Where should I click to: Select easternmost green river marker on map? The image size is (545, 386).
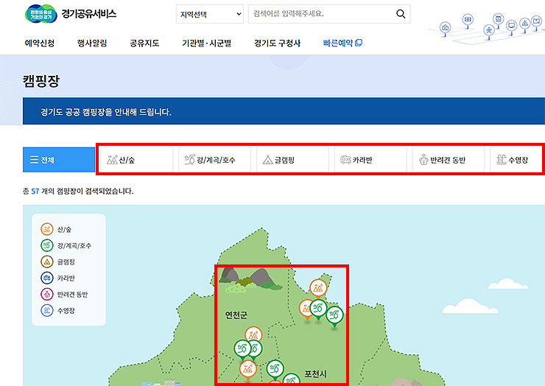pos(334,316)
